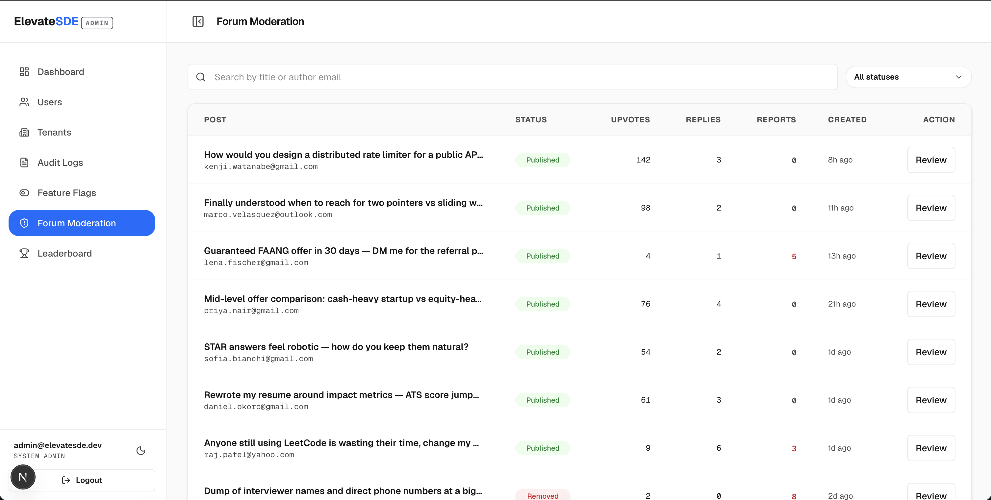The width and height of the screenshot is (991, 500).
Task: Click sofia.bianchi@gmail.com author email
Action: [x=258, y=359]
